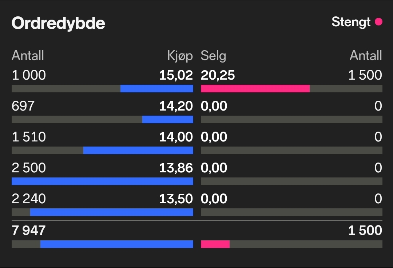Click the pink sell bar for 20,25
Viewport: 393px width, 268px height.
pos(255,88)
